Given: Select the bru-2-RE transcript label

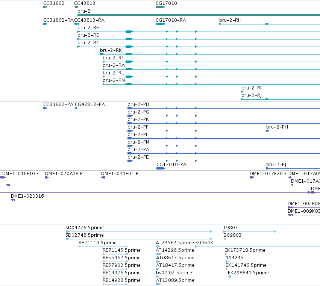Looking at the screenshot, I should click(x=88, y=28).
